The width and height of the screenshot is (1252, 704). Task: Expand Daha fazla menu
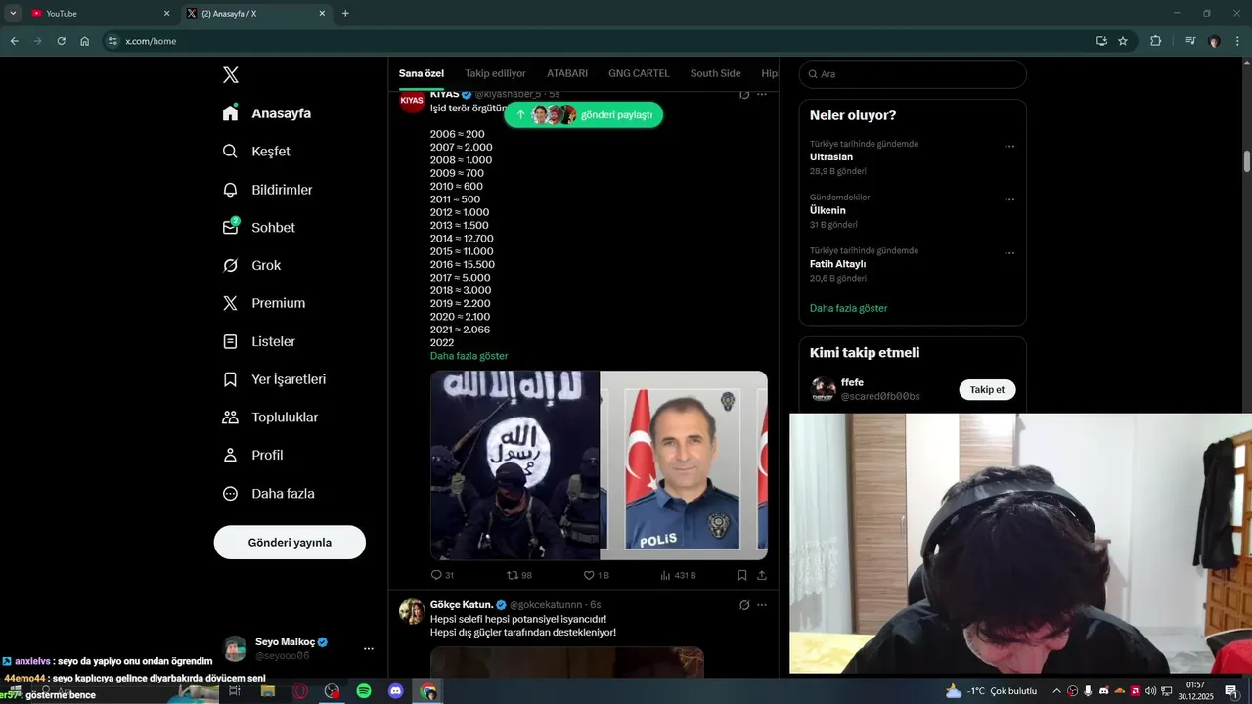click(x=268, y=494)
